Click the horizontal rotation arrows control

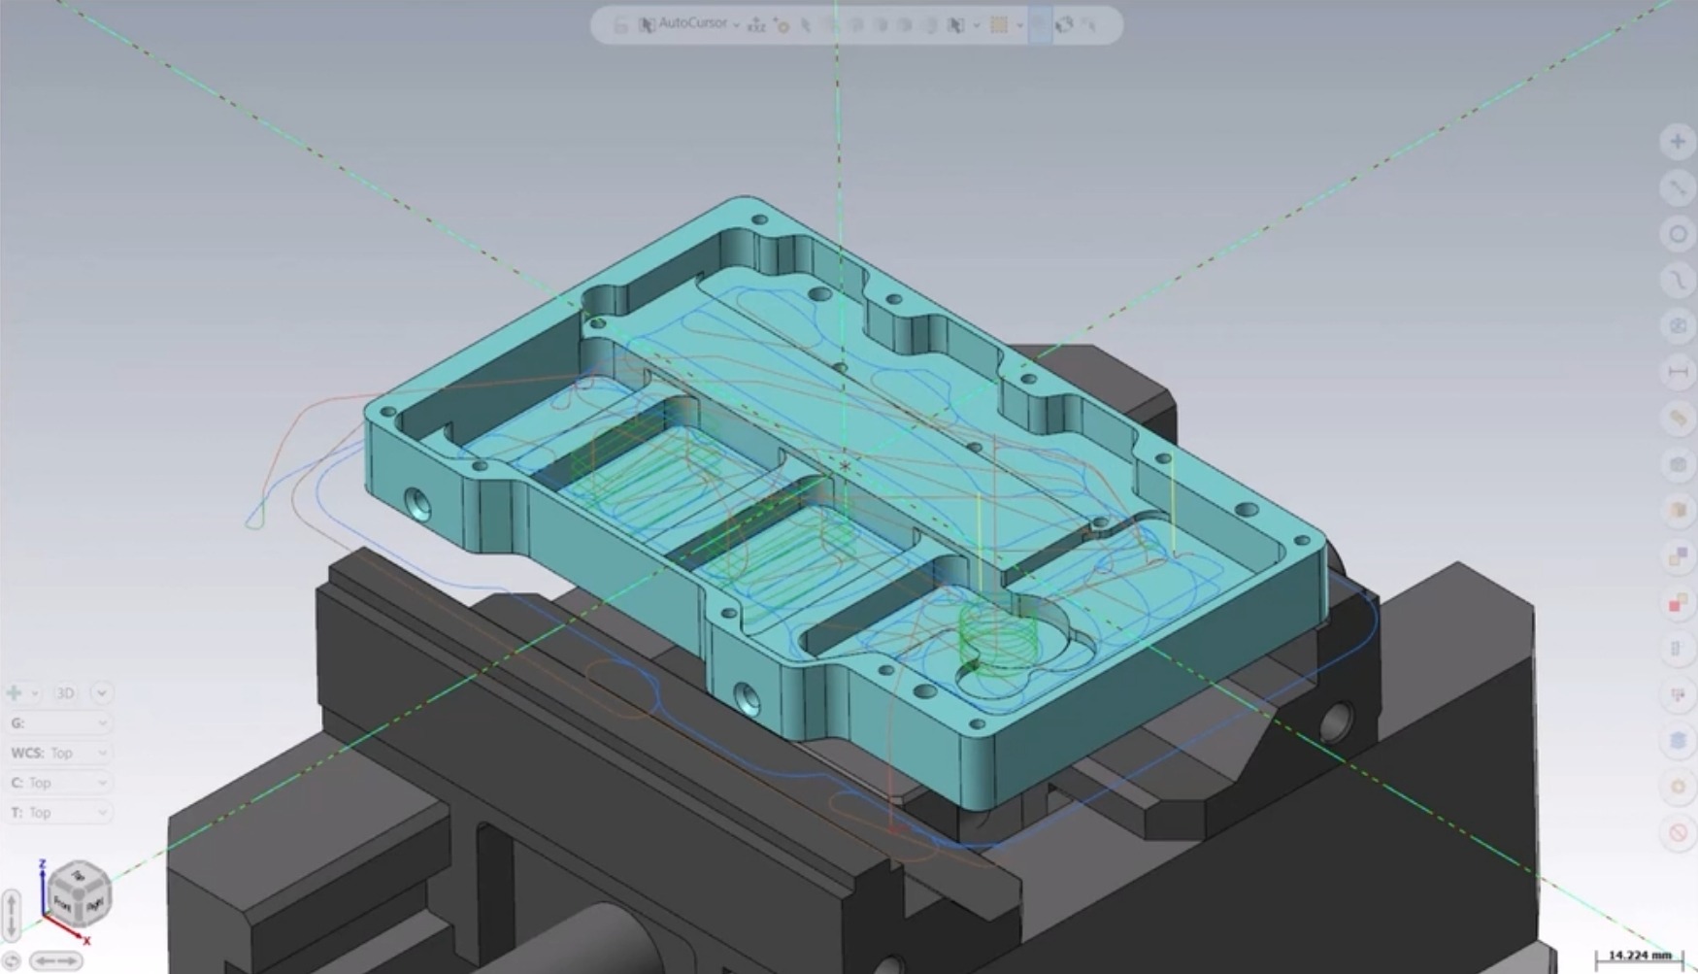55,961
